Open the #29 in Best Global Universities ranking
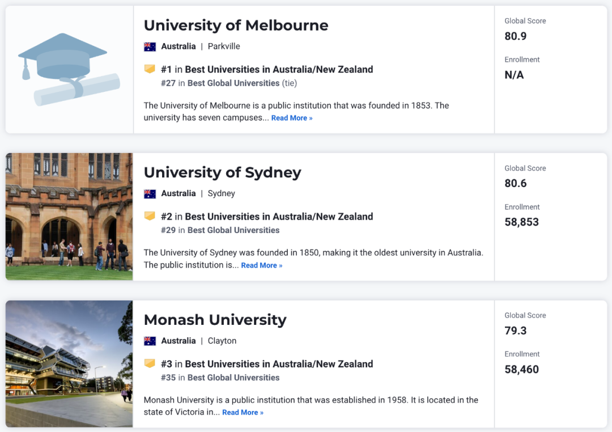612x432 pixels. 220,230
